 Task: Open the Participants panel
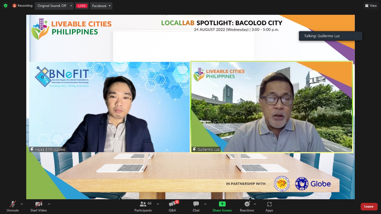pos(143,207)
